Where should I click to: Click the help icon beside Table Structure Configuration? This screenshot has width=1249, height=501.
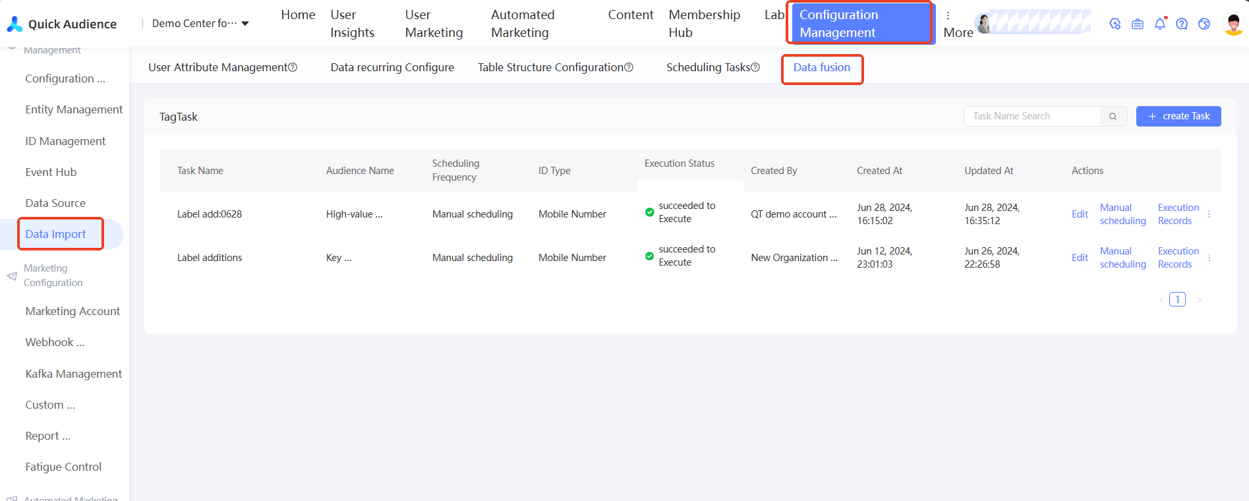[x=629, y=67]
